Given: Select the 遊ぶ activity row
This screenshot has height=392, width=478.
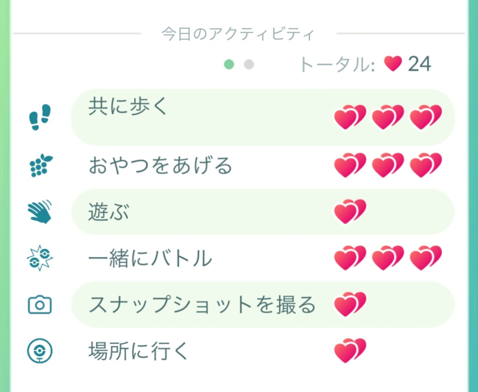Looking at the screenshot, I should 263,212.
